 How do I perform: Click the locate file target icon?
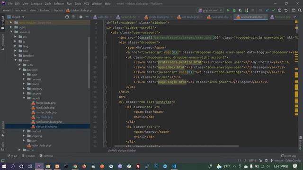pyautogui.click(x=67, y=17)
